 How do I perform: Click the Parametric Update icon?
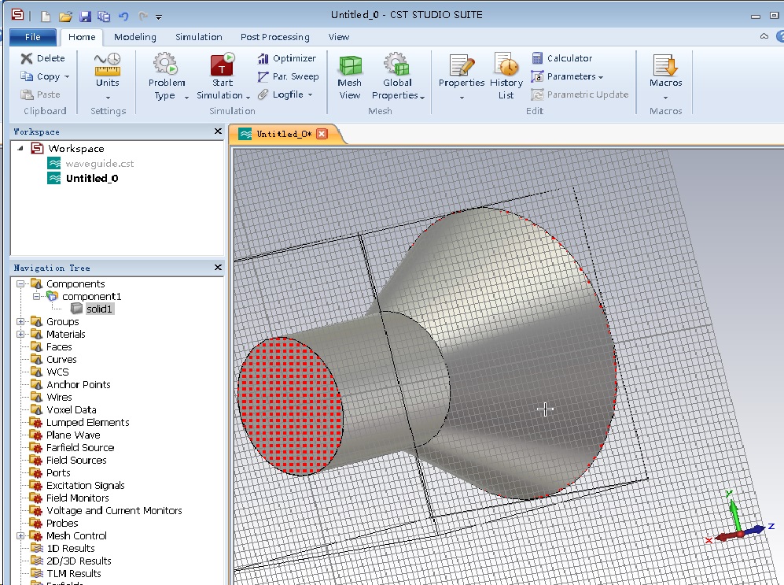[537, 94]
